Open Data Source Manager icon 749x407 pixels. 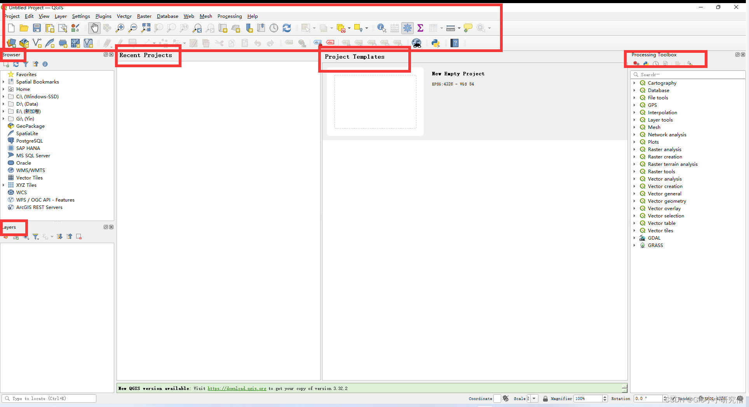[x=11, y=43]
